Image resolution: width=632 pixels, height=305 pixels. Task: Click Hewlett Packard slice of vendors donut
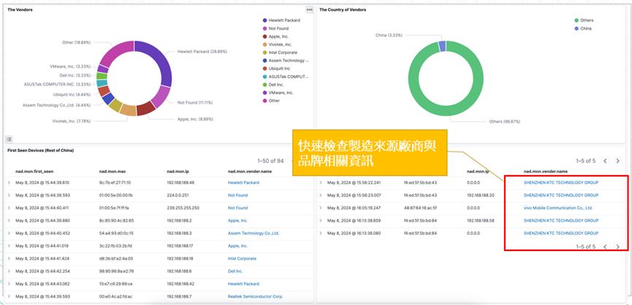point(159,61)
